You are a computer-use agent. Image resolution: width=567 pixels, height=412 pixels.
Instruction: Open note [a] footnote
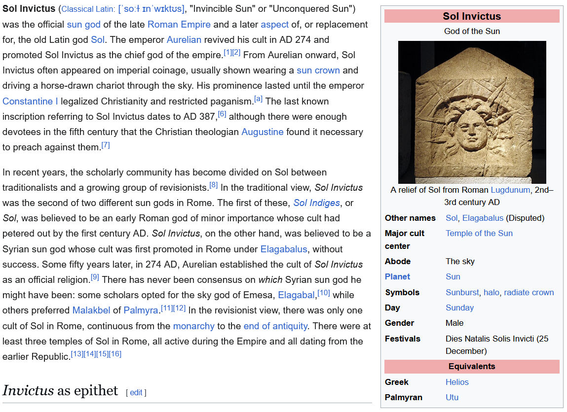click(x=258, y=99)
